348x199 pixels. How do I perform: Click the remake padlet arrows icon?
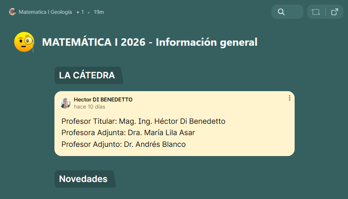tap(316, 12)
